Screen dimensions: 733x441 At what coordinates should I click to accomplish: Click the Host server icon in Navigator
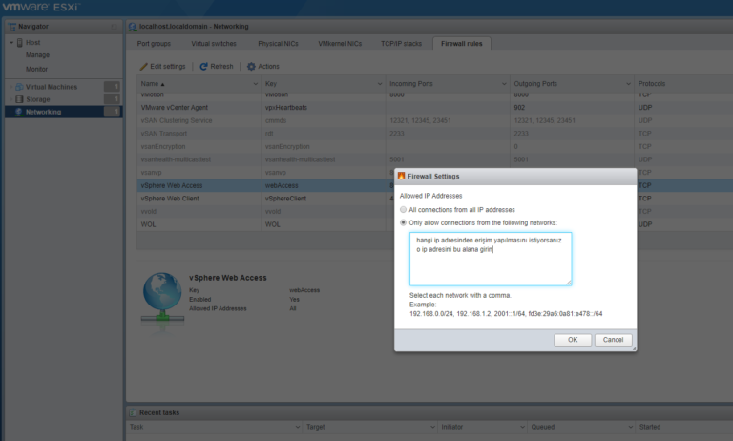pyautogui.click(x=20, y=43)
